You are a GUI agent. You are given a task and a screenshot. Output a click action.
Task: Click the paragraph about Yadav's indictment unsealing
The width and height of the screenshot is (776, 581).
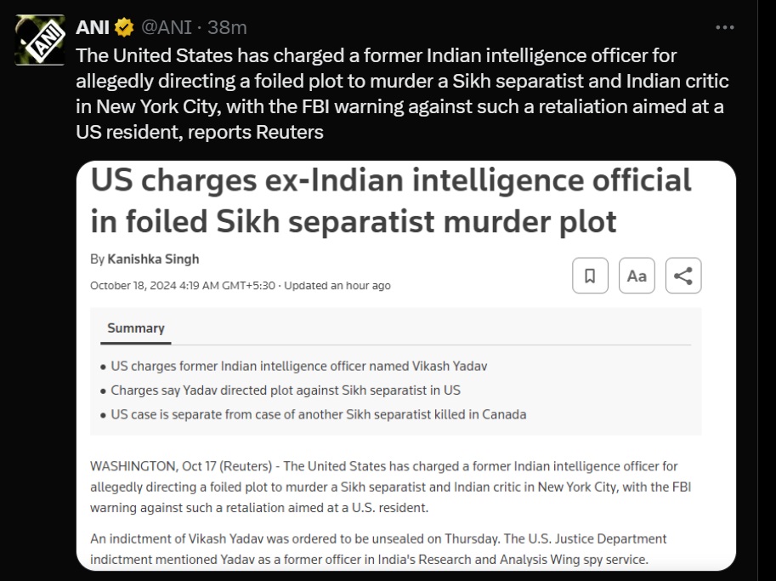pos(378,549)
